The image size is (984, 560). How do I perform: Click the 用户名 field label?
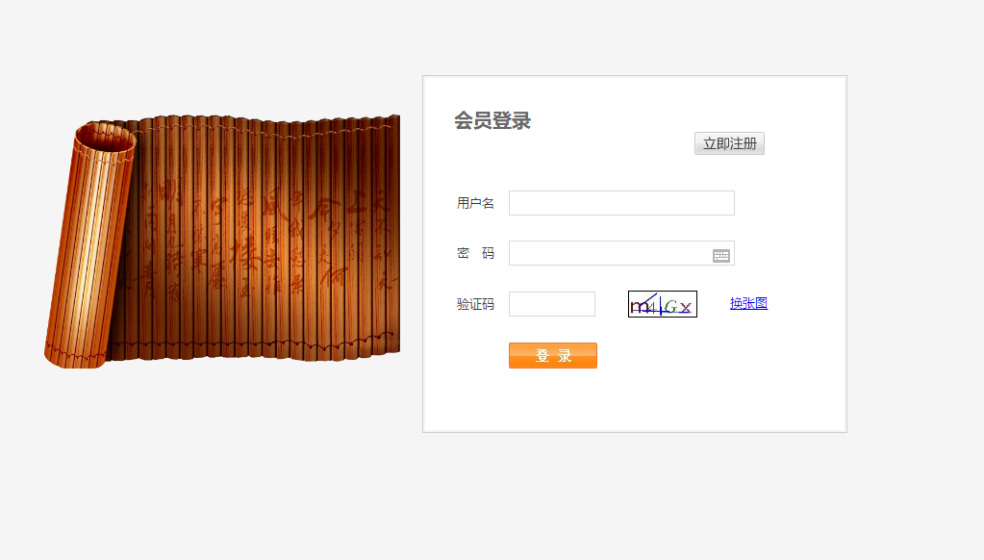[475, 203]
